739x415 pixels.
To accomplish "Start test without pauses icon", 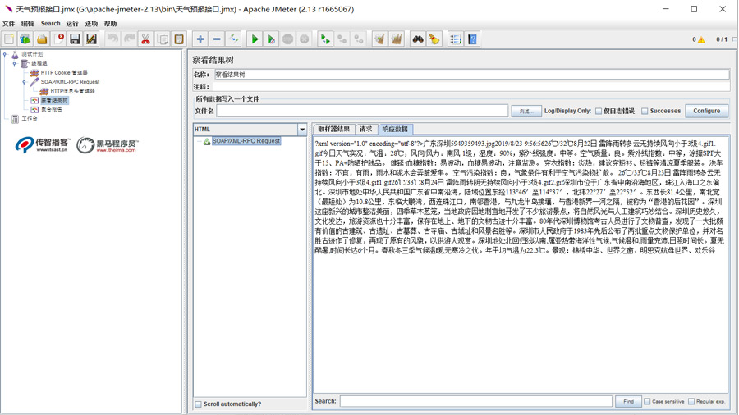I will pos(271,39).
